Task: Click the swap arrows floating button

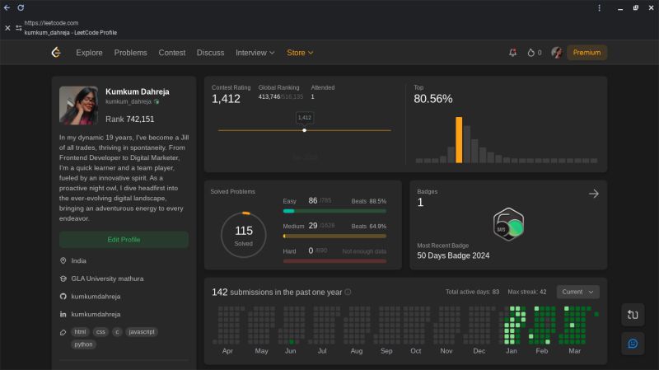Action: (633, 314)
